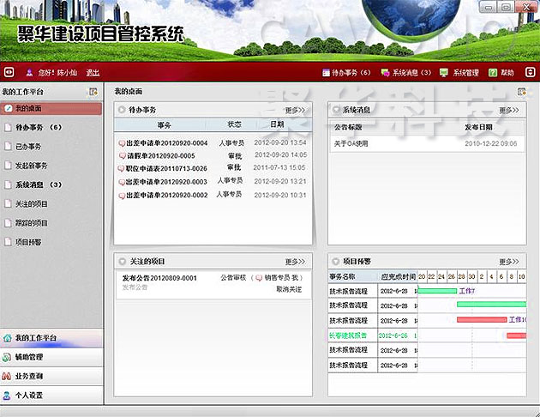
Task: Collapse the 项目预警 panel using its round toggle
Action: (335, 261)
